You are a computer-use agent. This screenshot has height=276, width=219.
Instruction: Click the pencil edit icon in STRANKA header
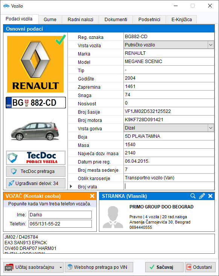[202, 196]
